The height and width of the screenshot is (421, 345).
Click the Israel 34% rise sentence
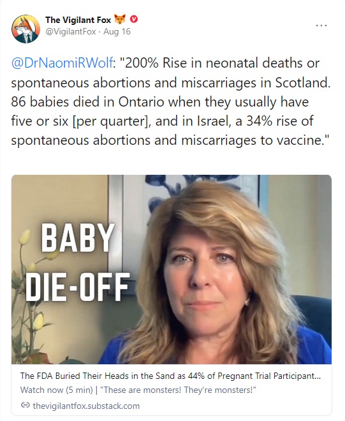click(234, 121)
